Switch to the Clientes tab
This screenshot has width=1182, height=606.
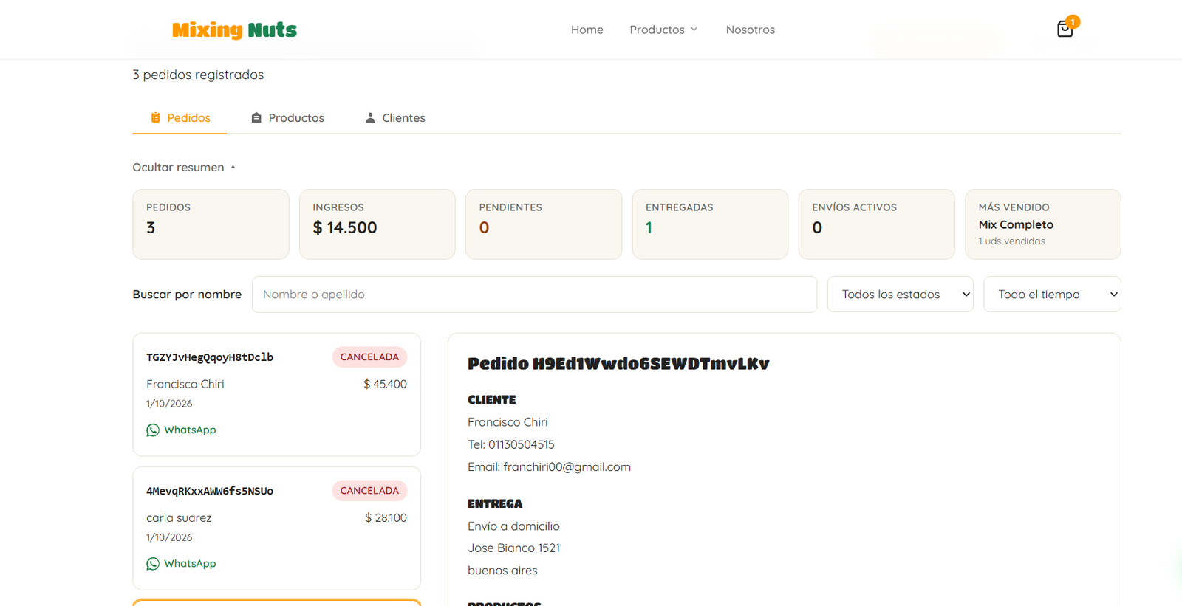395,118
